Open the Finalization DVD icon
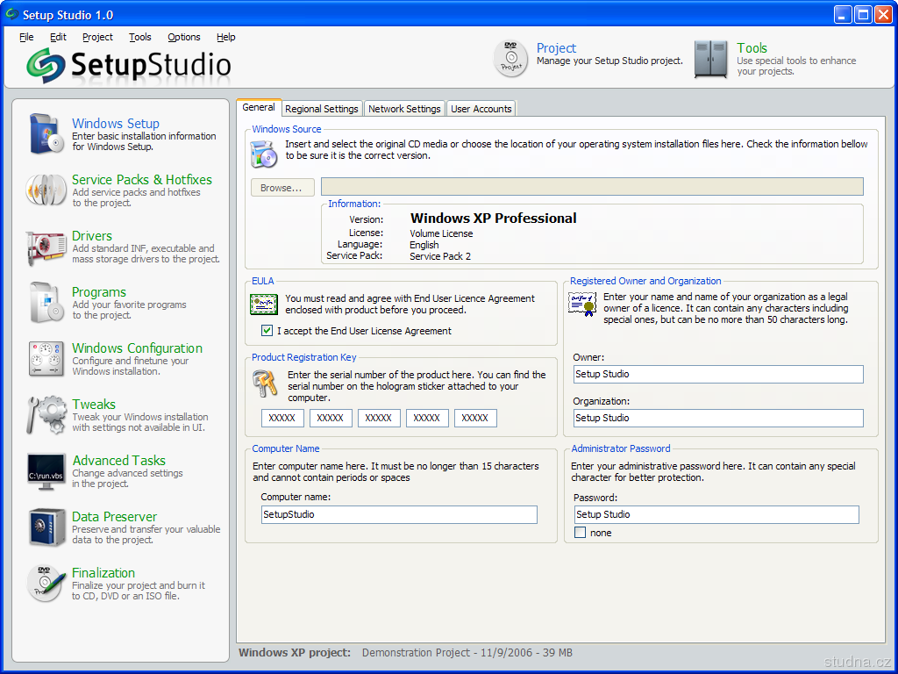The width and height of the screenshot is (898, 674). point(46,583)
